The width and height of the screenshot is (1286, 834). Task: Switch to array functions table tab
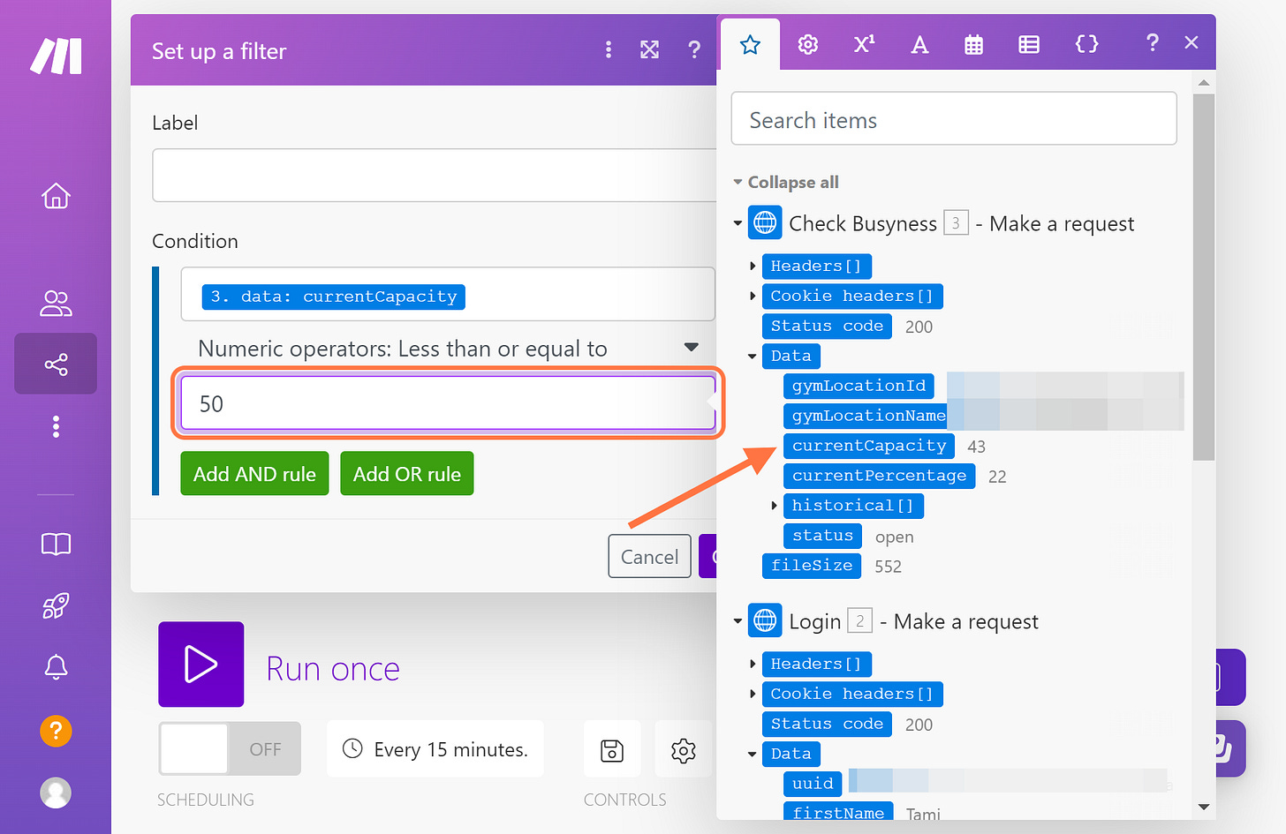pos(1029,44)
